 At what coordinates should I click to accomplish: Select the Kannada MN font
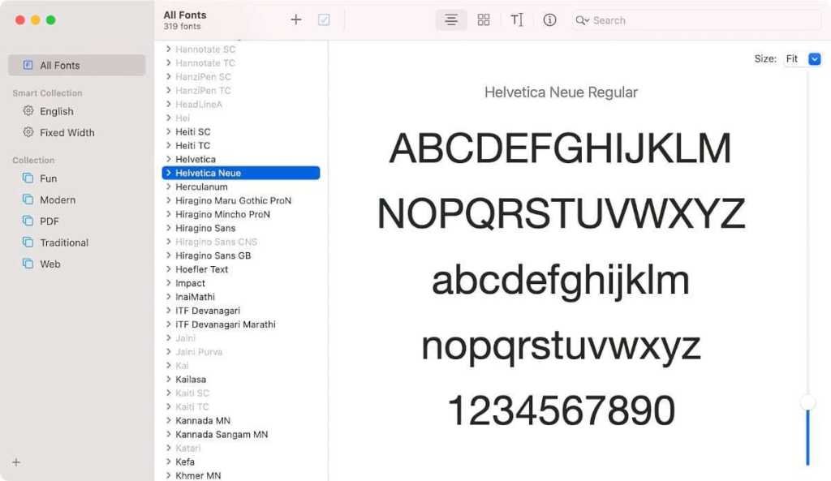coord(203,421)
